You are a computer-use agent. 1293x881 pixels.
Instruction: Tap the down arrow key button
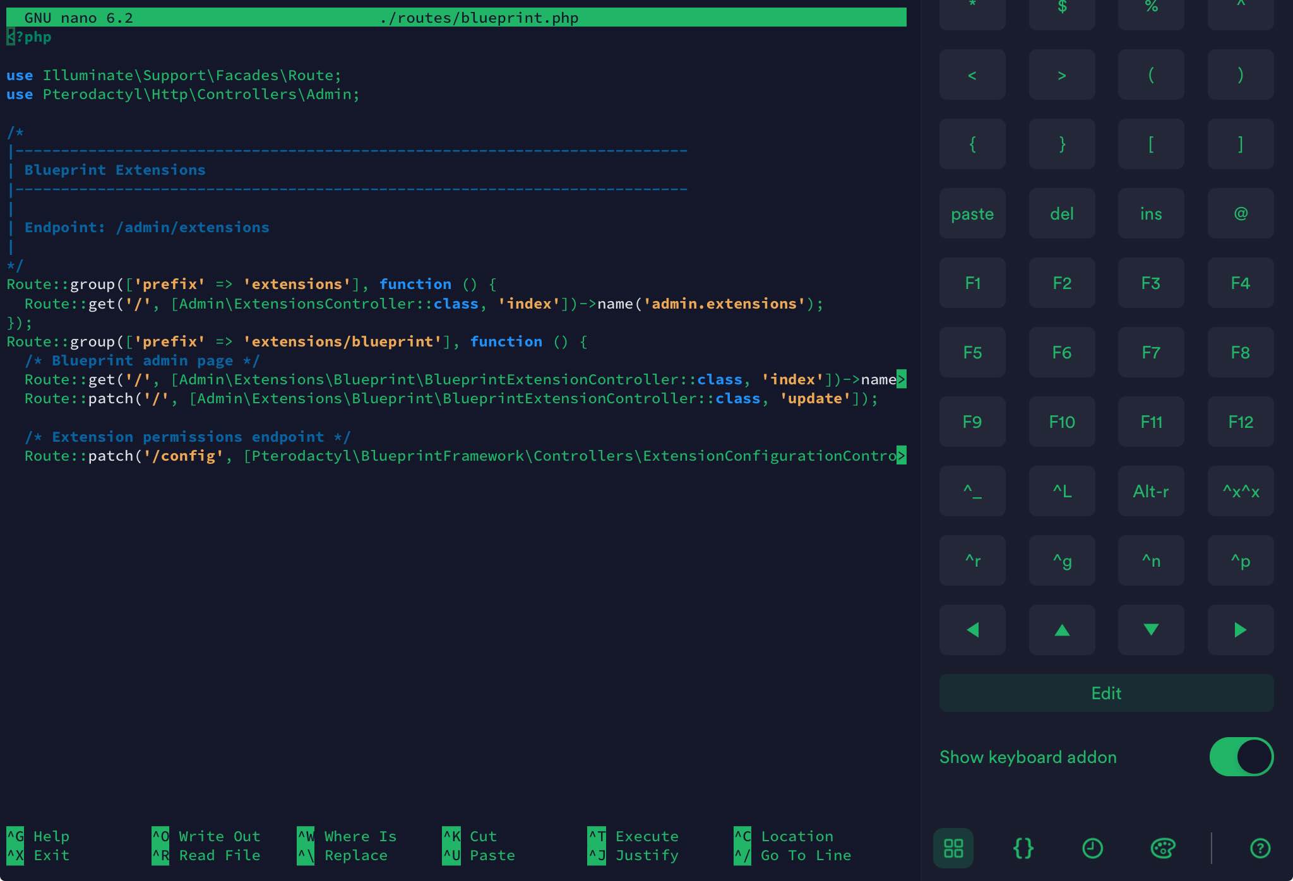tap(1151, 630)
